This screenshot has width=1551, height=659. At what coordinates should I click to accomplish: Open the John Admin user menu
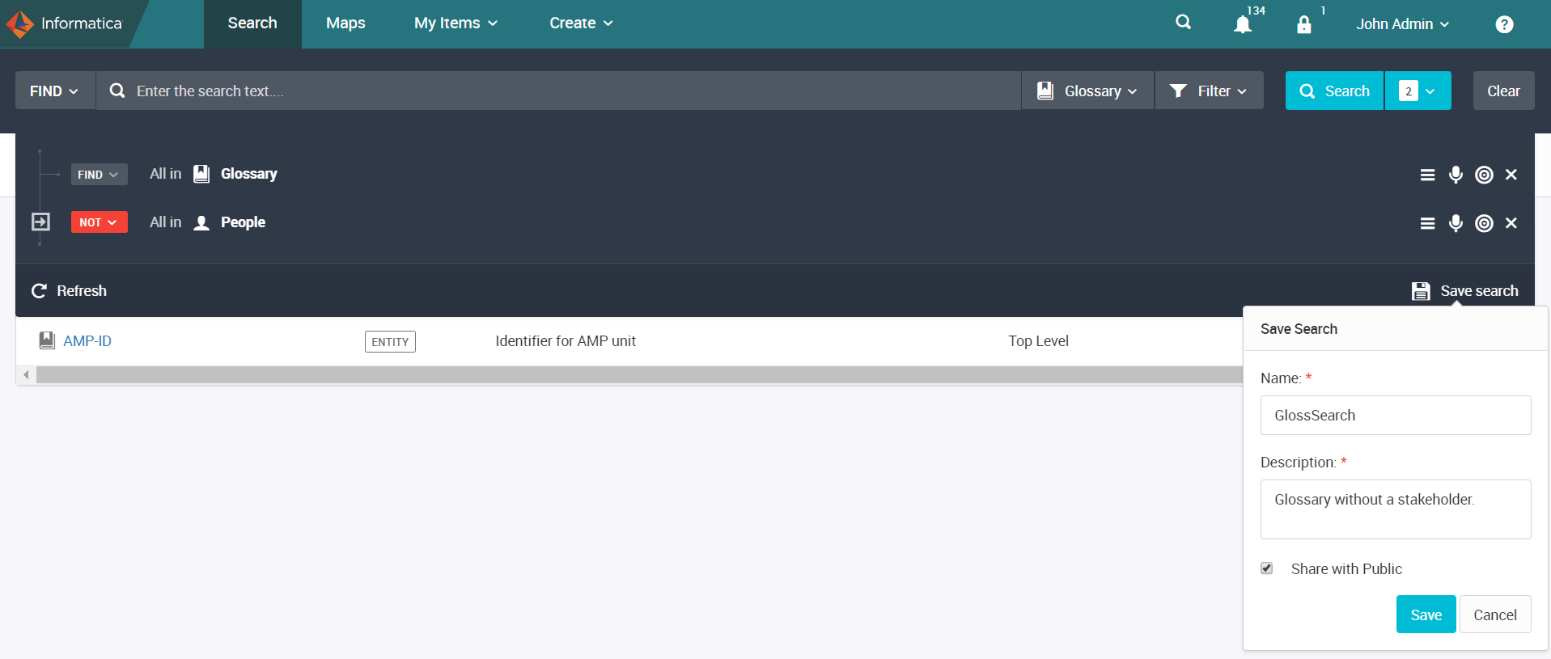(x=1403, y=24)
